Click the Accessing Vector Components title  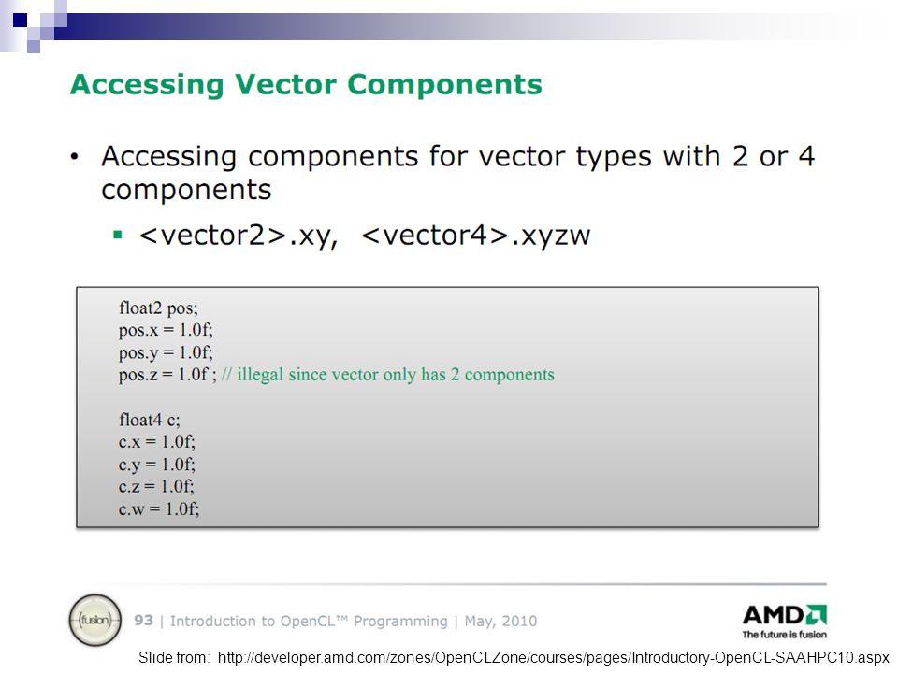pyautogui.click(x=306, y=85)
